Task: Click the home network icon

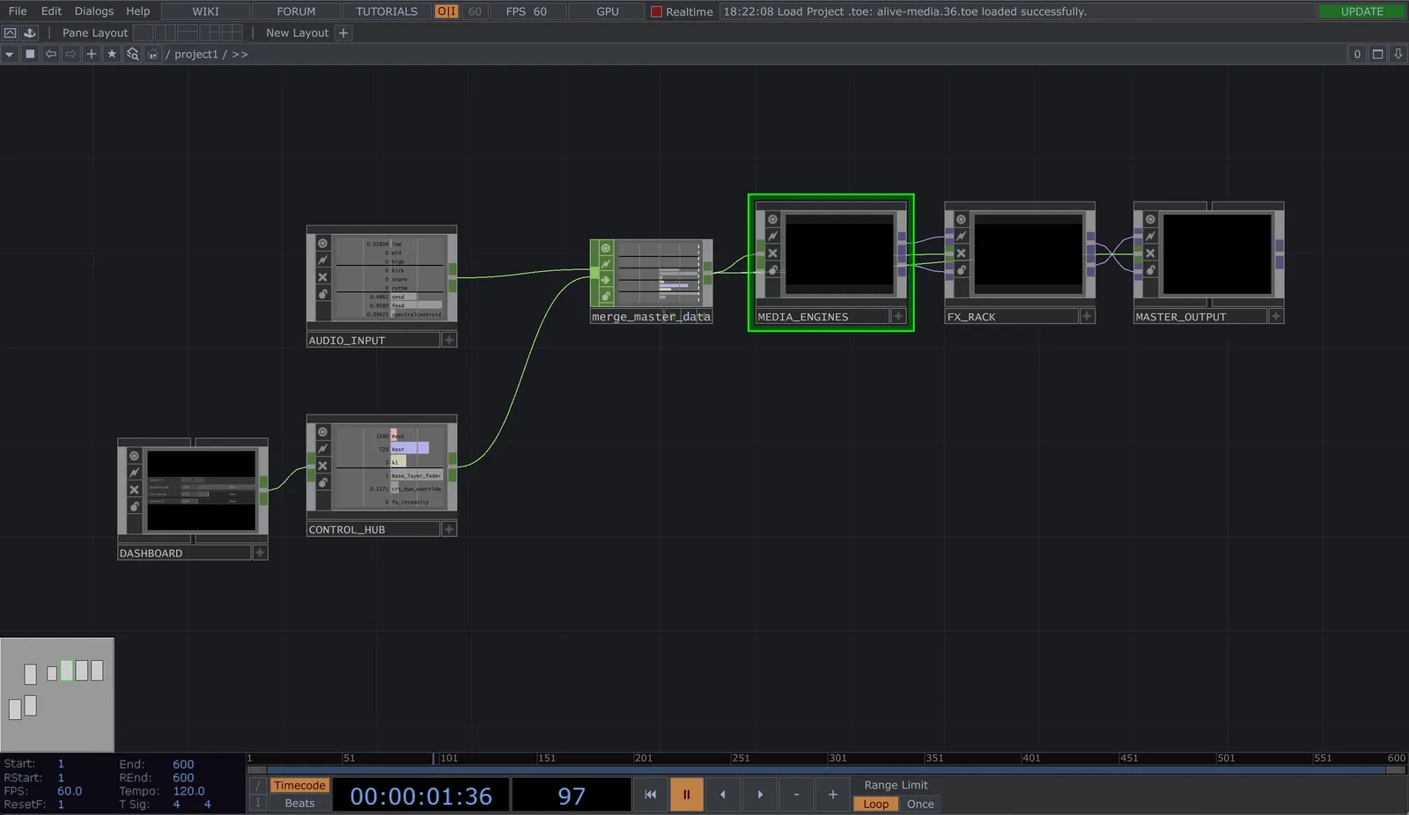Action: (152, 54)
